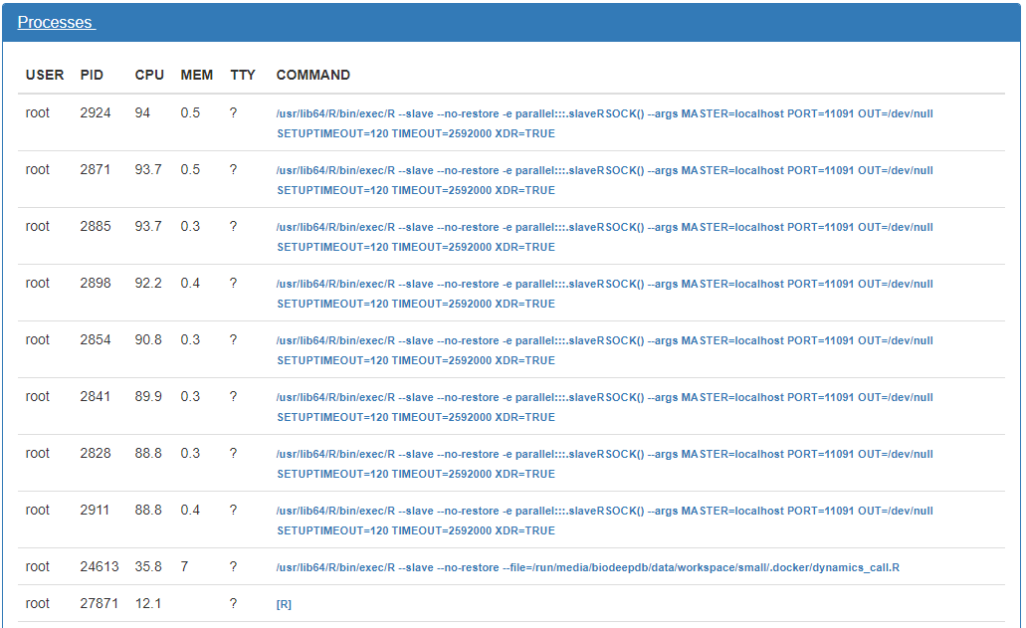
Task: Select the PID cell showing 24613
Action: pyautogui.click(x=100, y=567)
